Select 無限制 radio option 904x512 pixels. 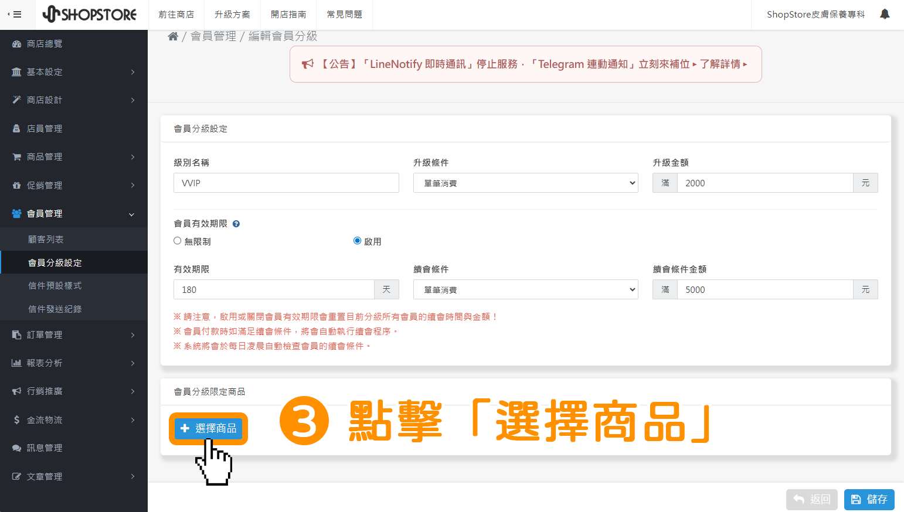(177, 241)
